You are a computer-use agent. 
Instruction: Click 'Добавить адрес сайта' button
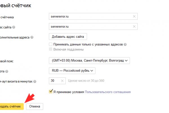pyautogui.click(x=68, y=36)
